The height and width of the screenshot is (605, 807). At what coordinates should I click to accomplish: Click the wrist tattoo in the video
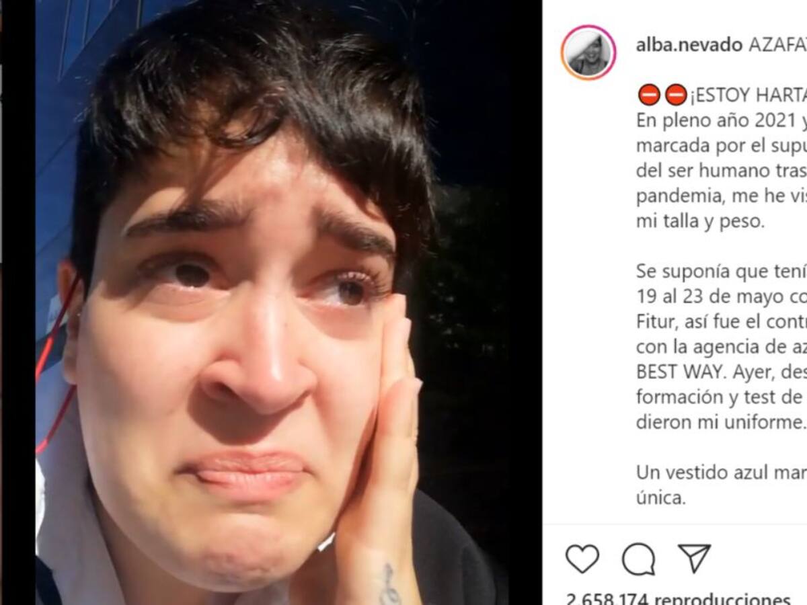click(388, 583)
